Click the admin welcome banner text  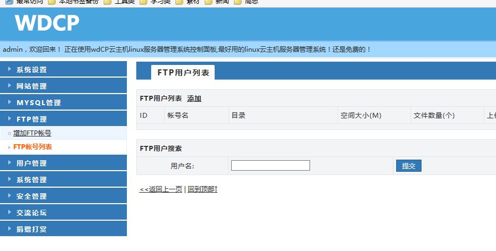[186, 49]
